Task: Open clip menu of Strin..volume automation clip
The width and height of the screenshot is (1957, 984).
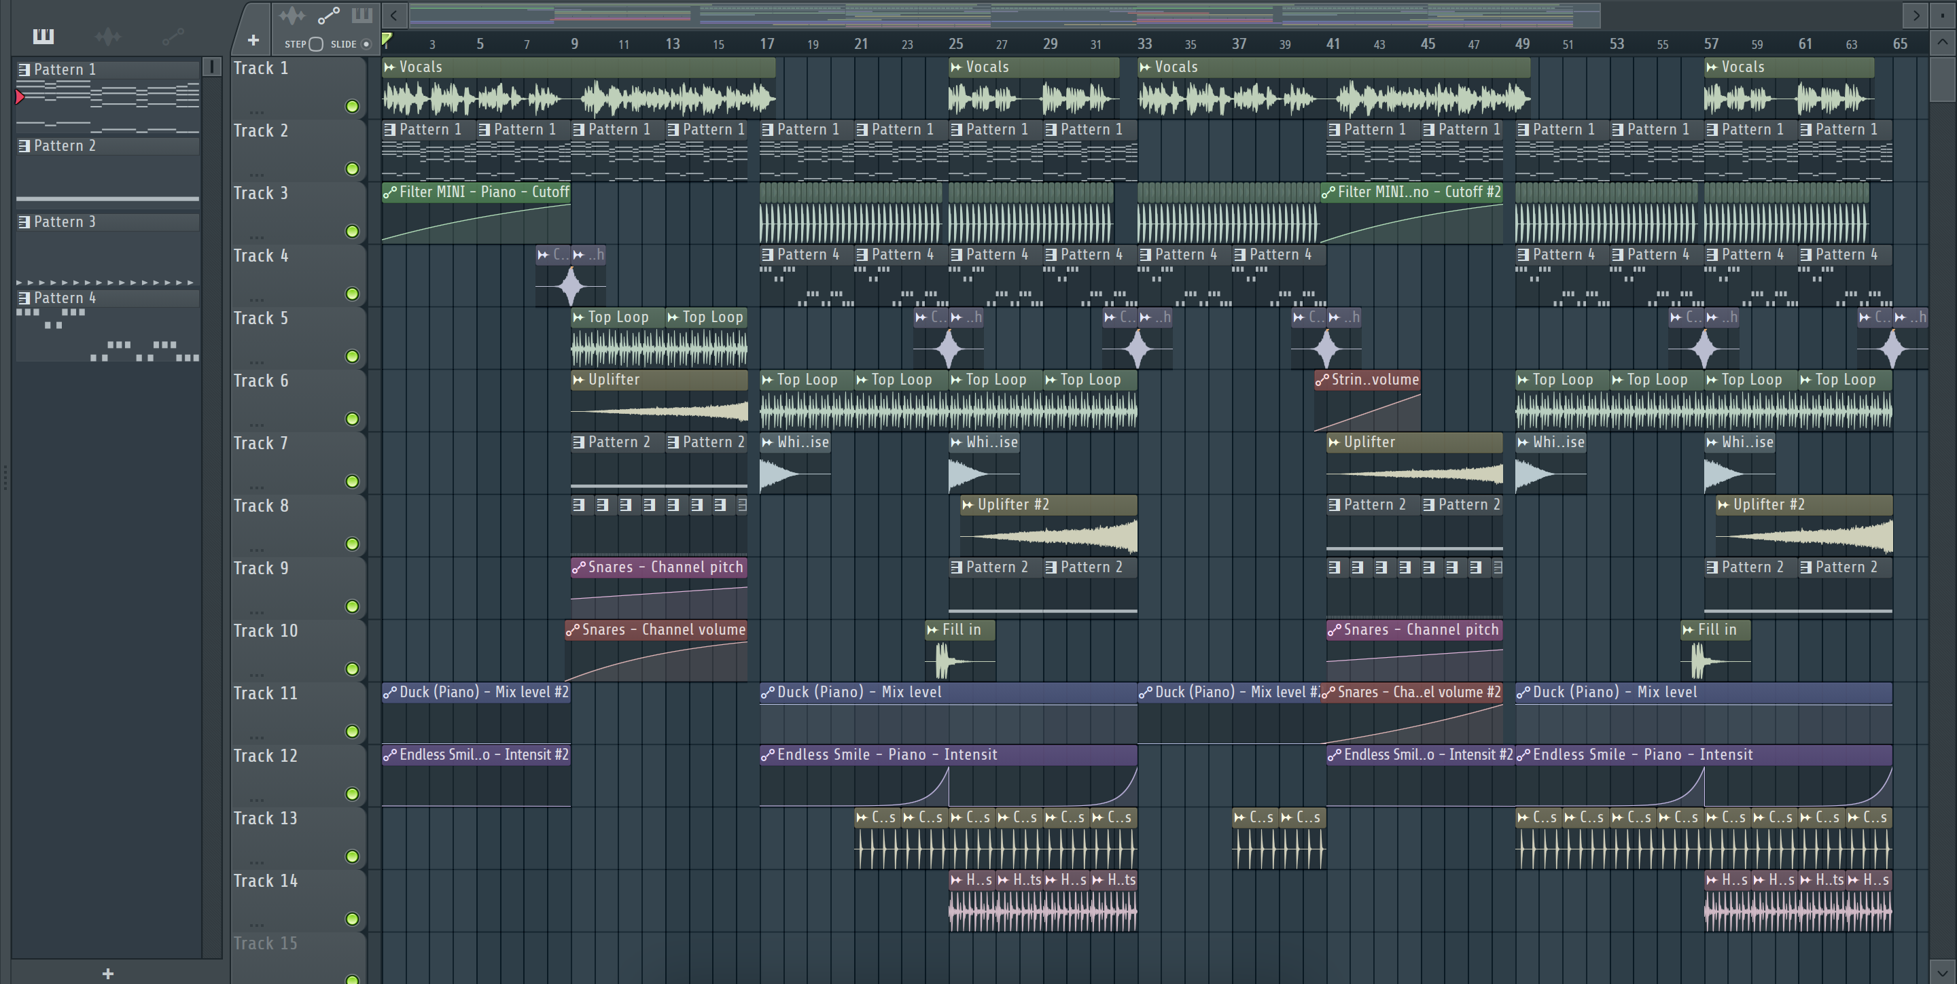Action: click(x=1322, y=380)
